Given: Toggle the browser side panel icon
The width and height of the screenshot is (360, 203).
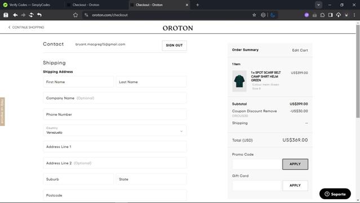Looking at the screenshot, I should 330,15.
